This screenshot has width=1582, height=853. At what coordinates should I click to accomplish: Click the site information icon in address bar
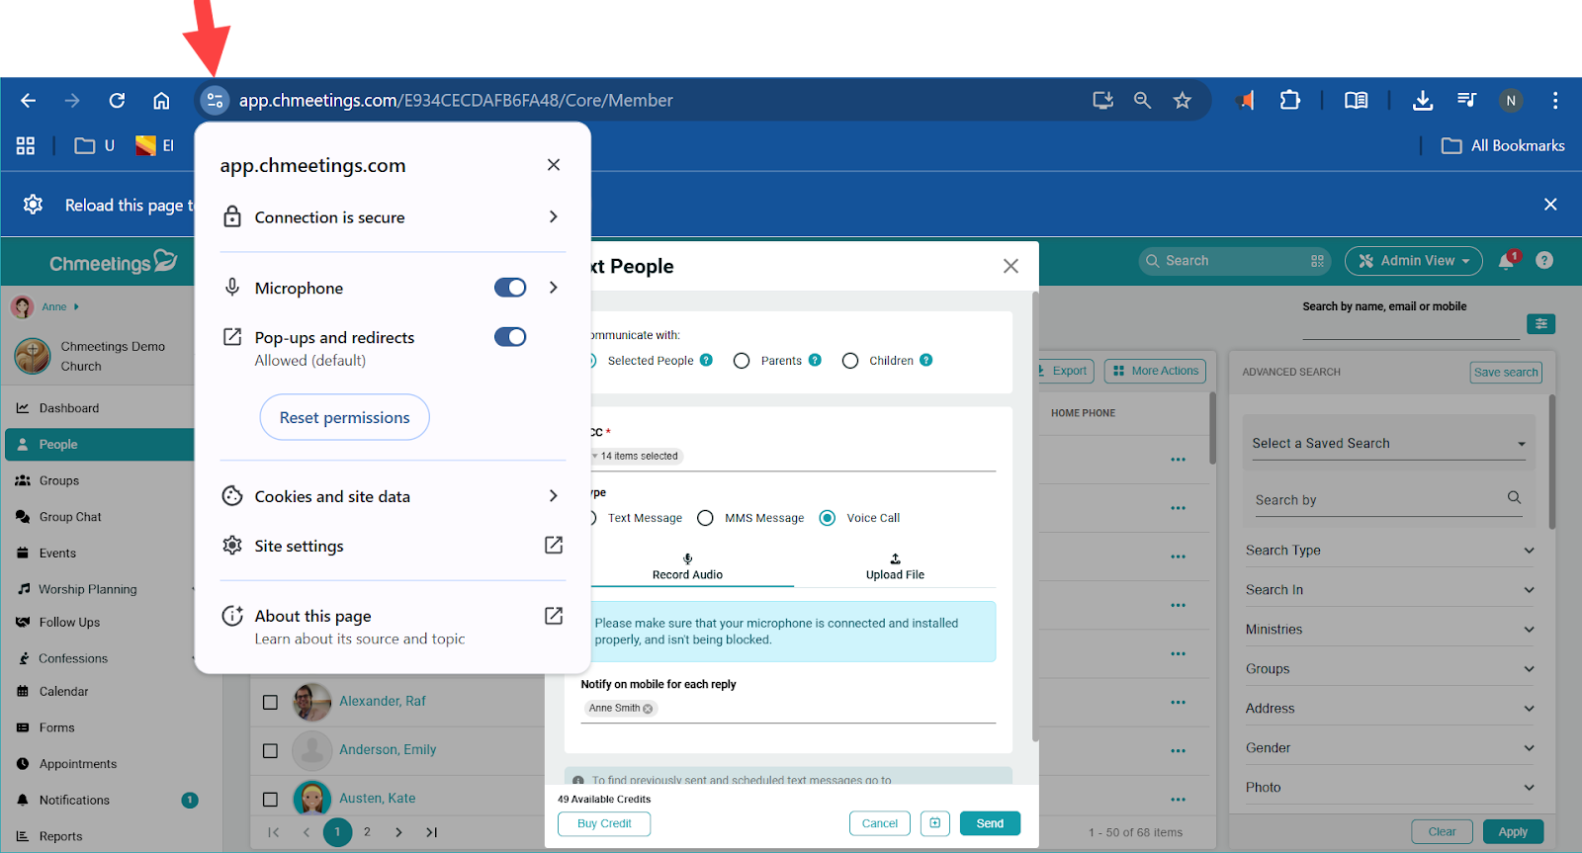[215, 100]
